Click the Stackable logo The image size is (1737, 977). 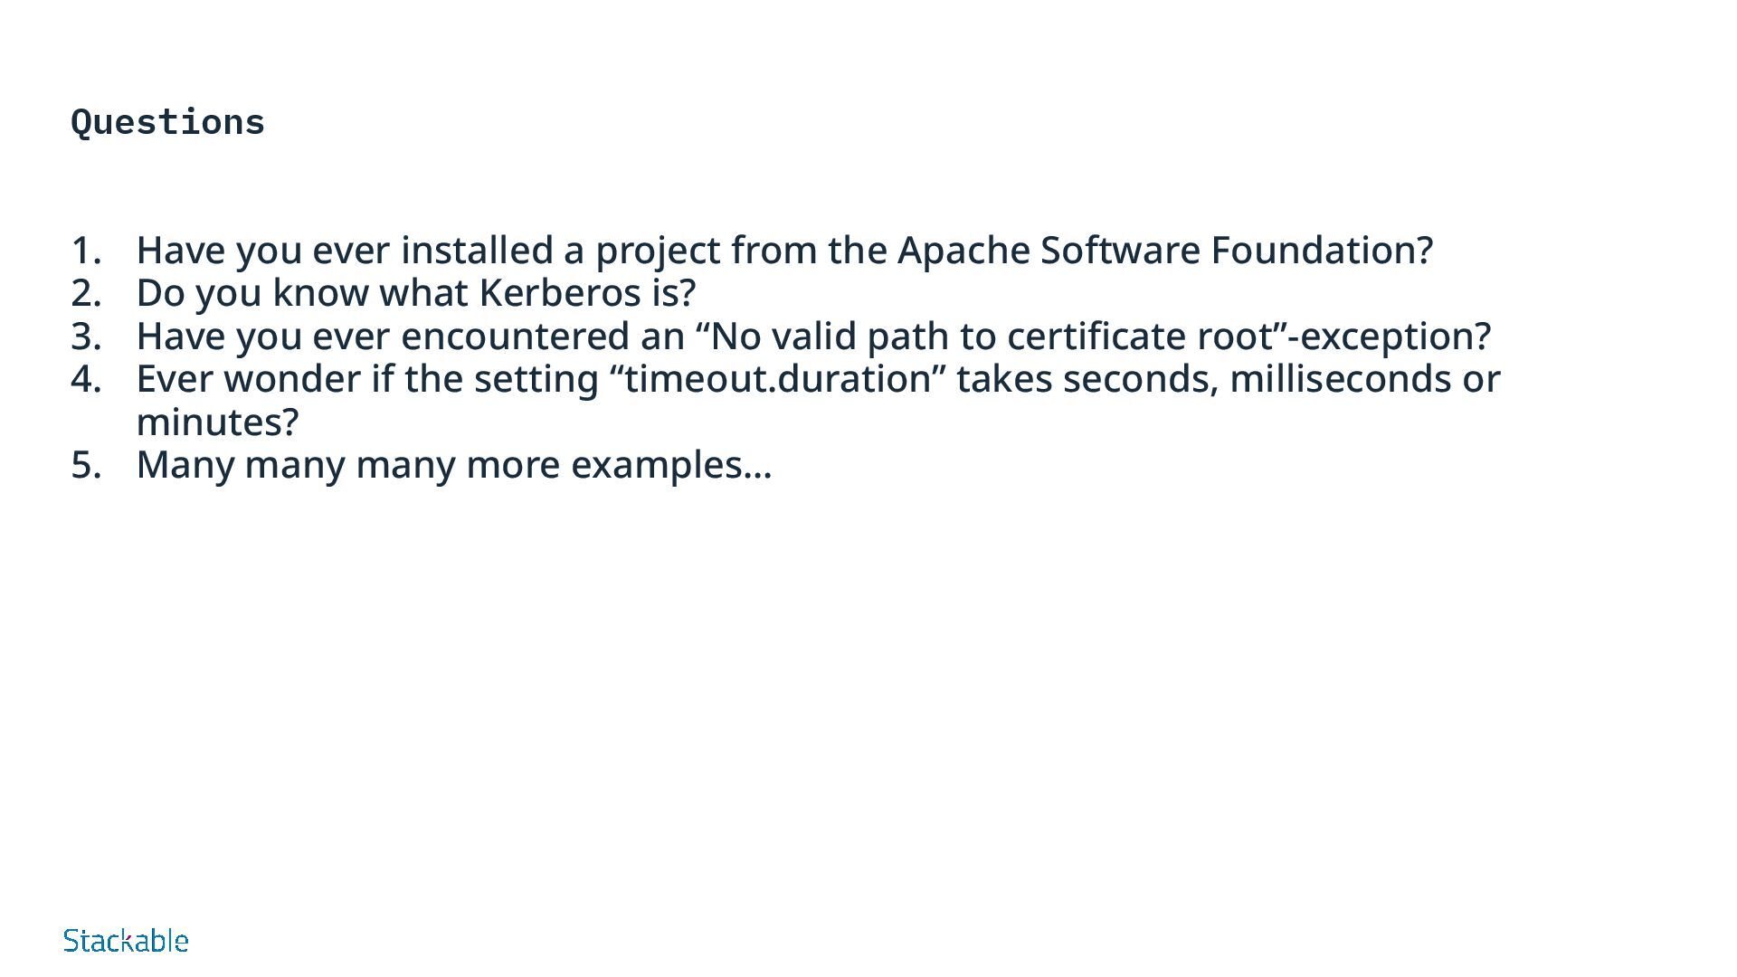[126, 941]
